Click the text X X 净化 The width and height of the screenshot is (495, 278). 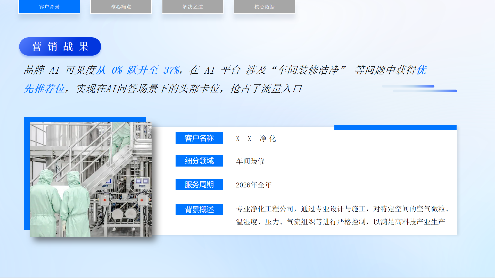coord(256,139)
